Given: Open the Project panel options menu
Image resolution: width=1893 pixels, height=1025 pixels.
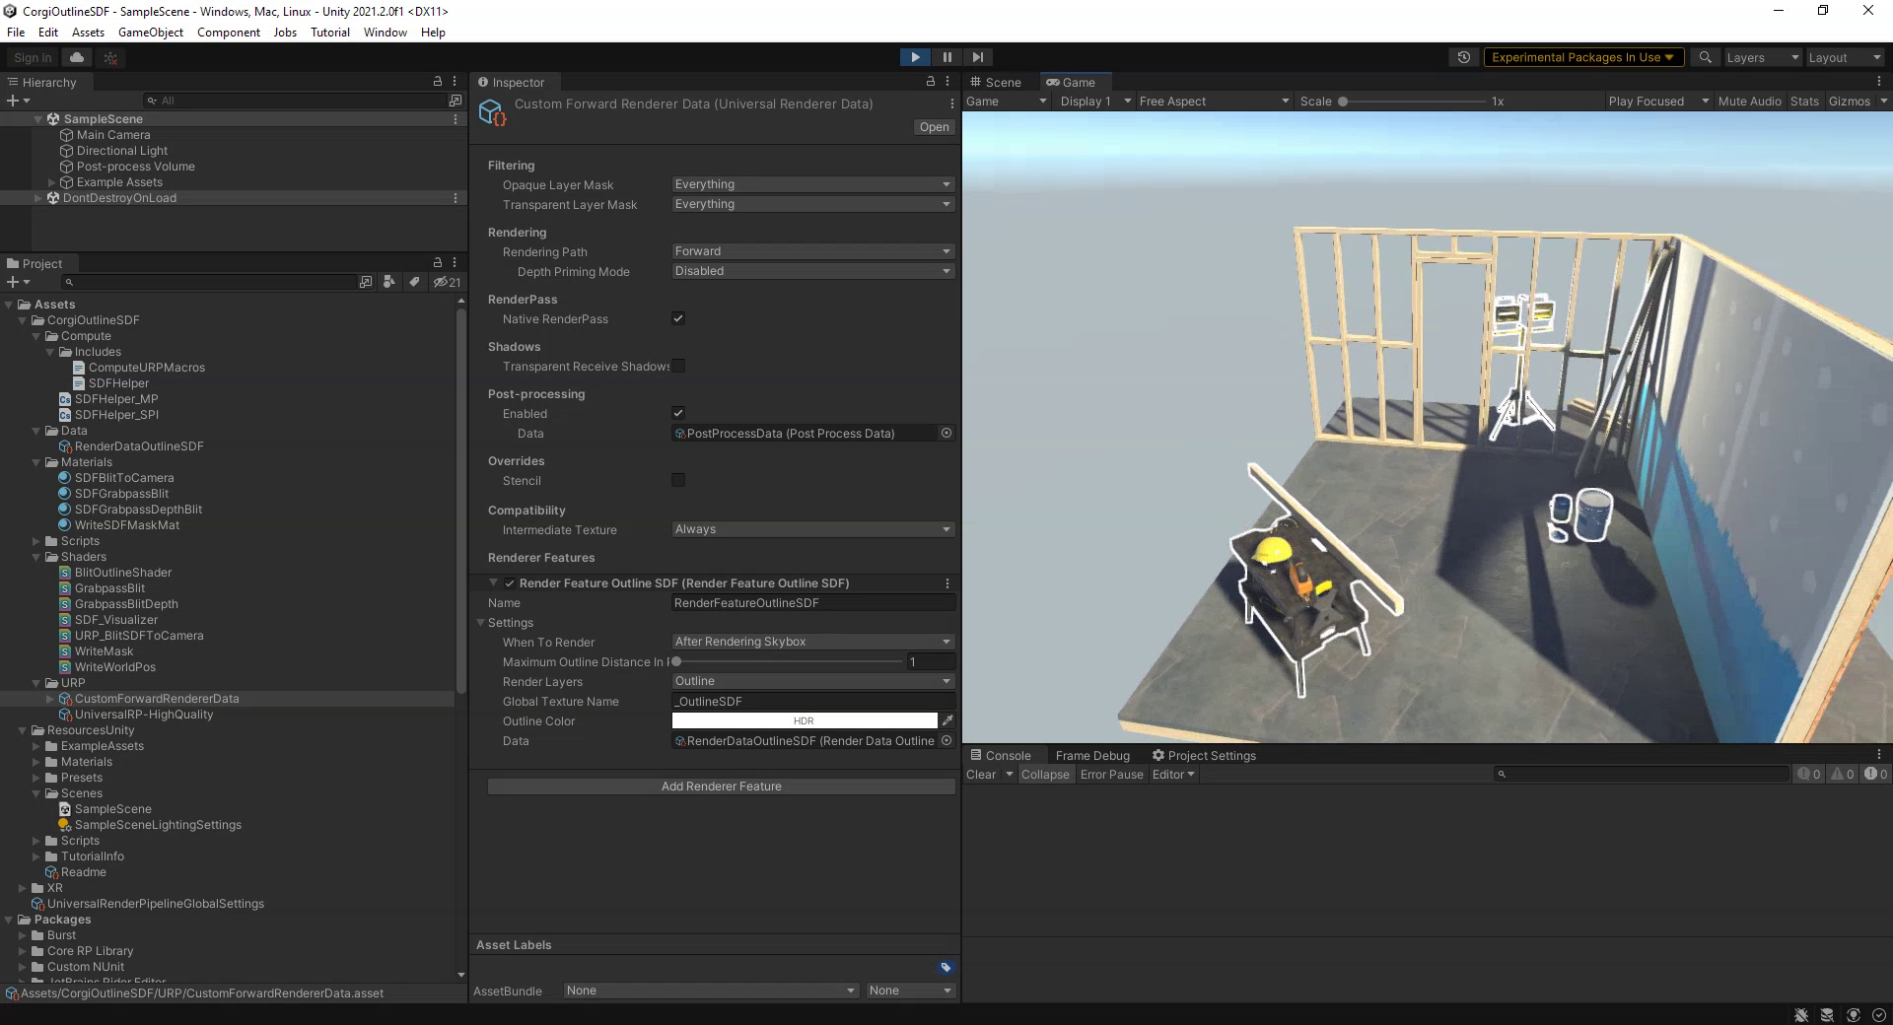Looking at the screenshot, I should 455,263.
